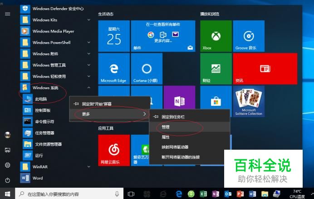Choose 属性 in the submenu
Screen dimensions: 314x199
coord(189,137)
